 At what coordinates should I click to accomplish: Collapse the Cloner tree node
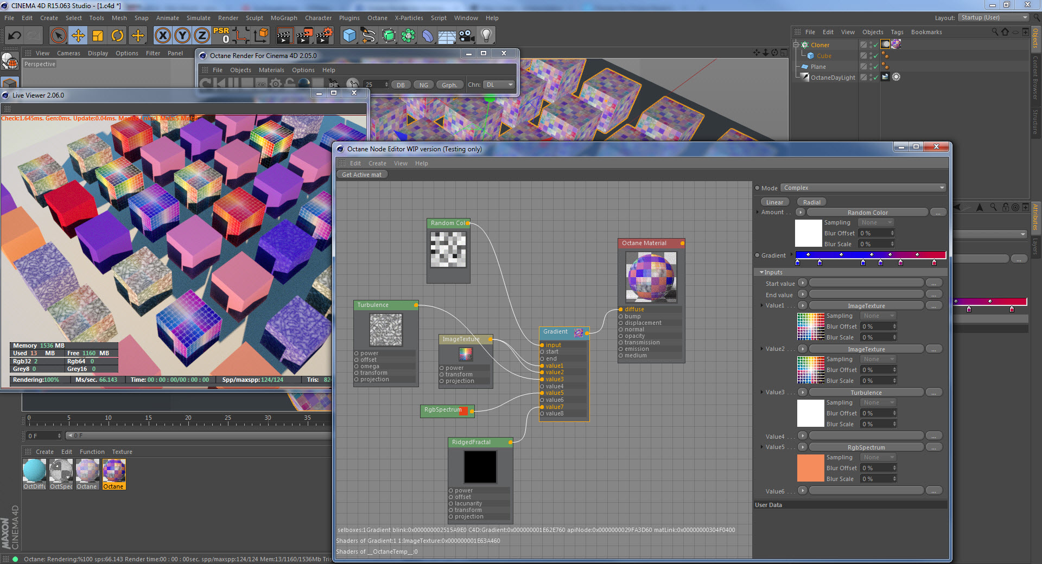point(796,45)
